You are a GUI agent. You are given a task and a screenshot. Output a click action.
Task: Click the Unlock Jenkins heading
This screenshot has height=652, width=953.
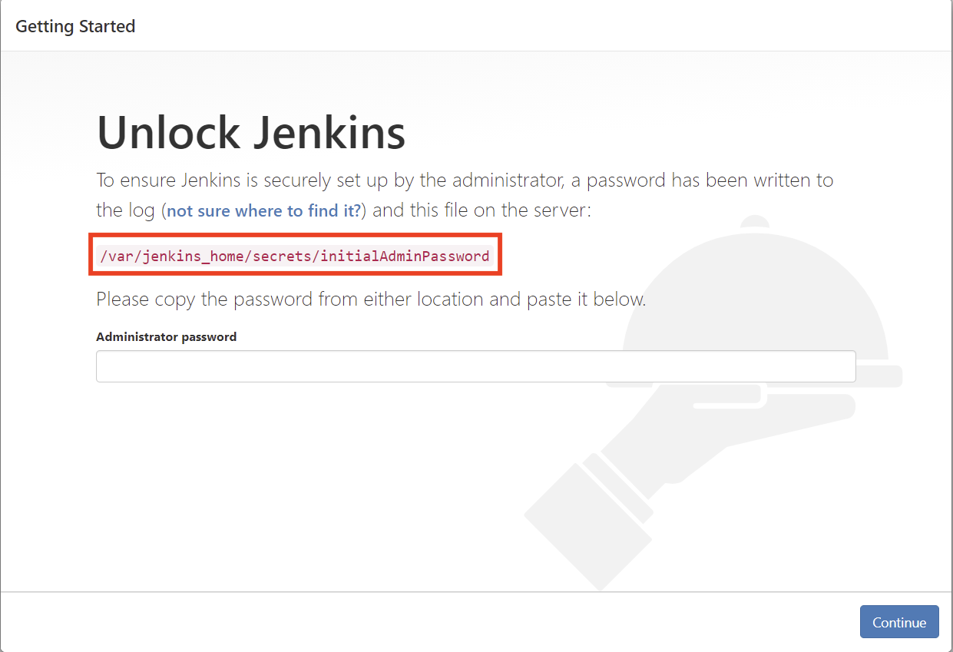pyautogui.click(x=251, y=132)
